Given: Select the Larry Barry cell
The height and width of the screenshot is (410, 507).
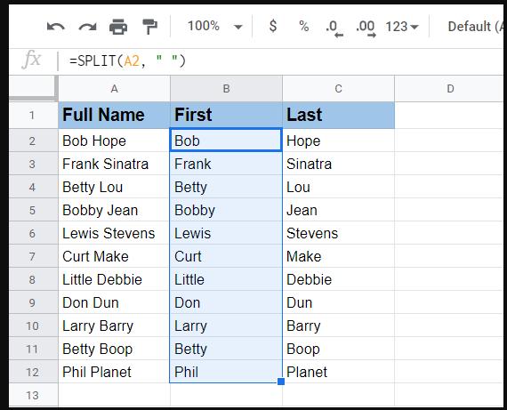Looking at the screenshot, I should point(114,326).
